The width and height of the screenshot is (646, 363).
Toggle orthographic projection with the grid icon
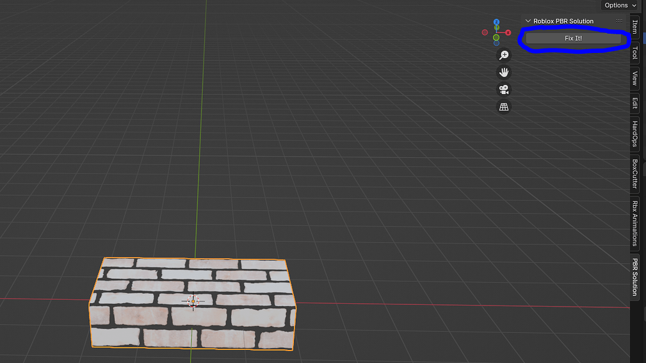tap(504, 107)
